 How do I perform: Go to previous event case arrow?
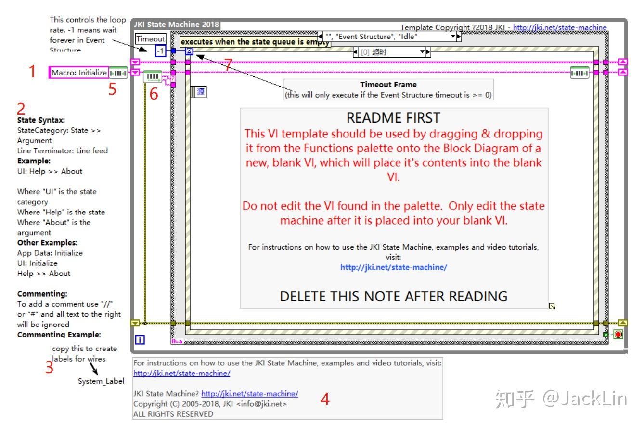pyautogui.click(x=355, y=52)
